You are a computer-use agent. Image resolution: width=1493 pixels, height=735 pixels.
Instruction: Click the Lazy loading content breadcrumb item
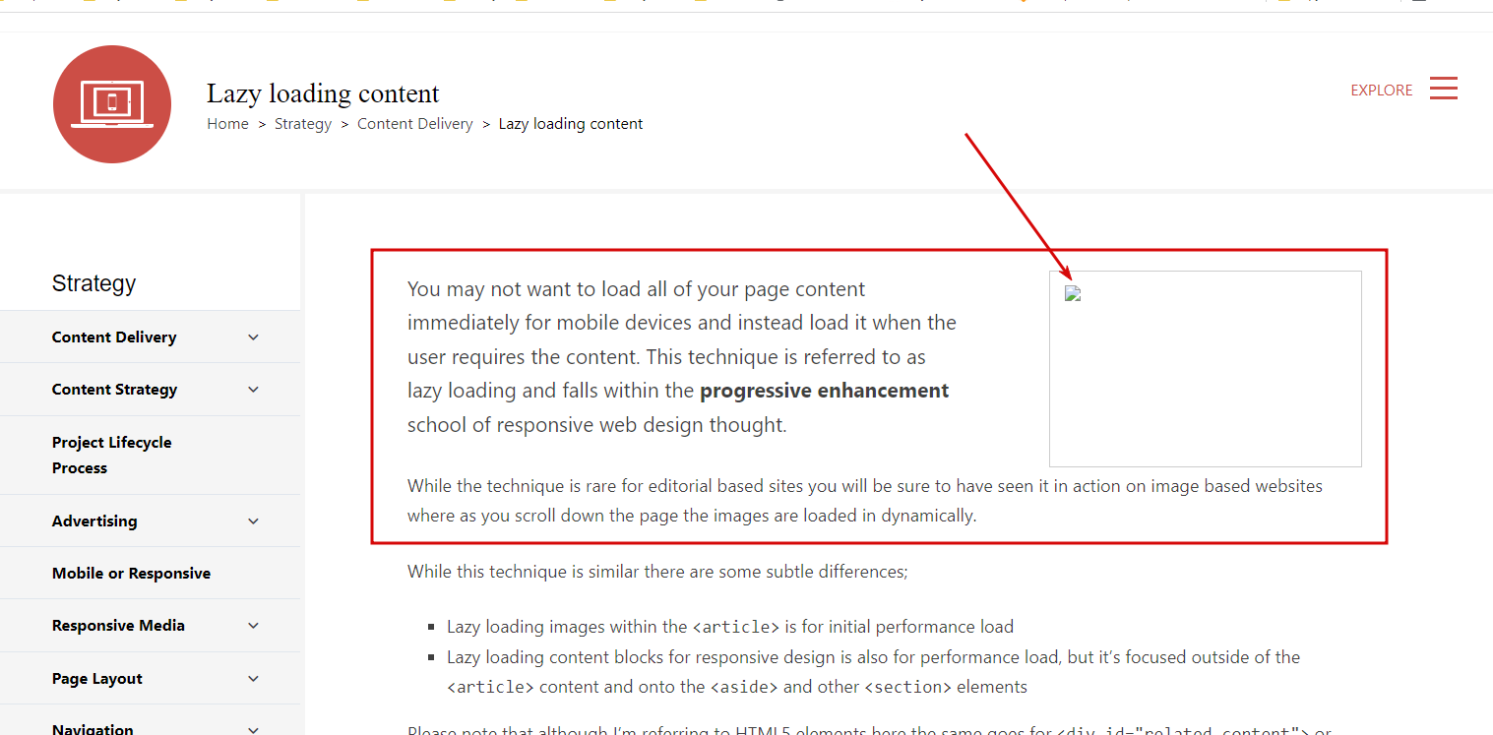click(570, 123)
